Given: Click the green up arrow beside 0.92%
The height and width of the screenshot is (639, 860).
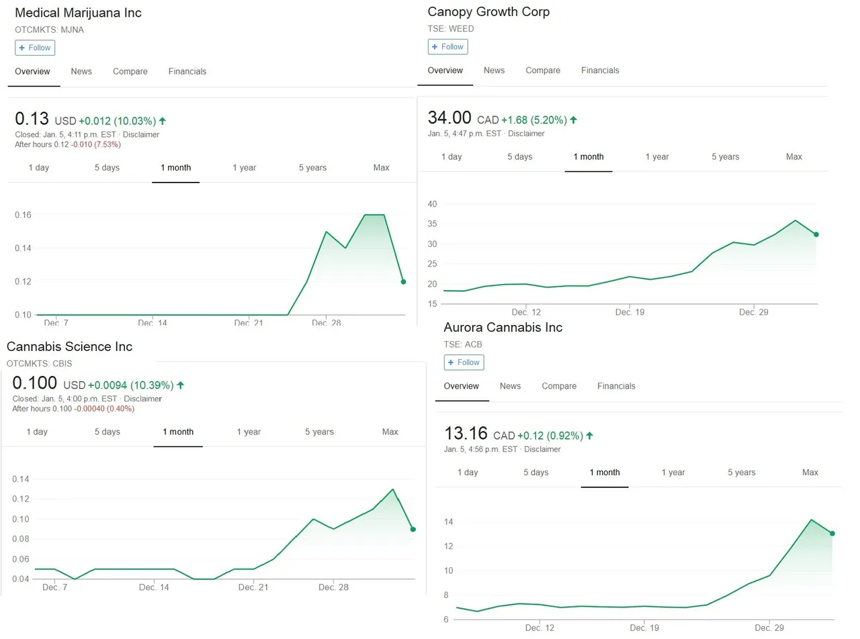Looking at the screenshot, I should (589, 436).
